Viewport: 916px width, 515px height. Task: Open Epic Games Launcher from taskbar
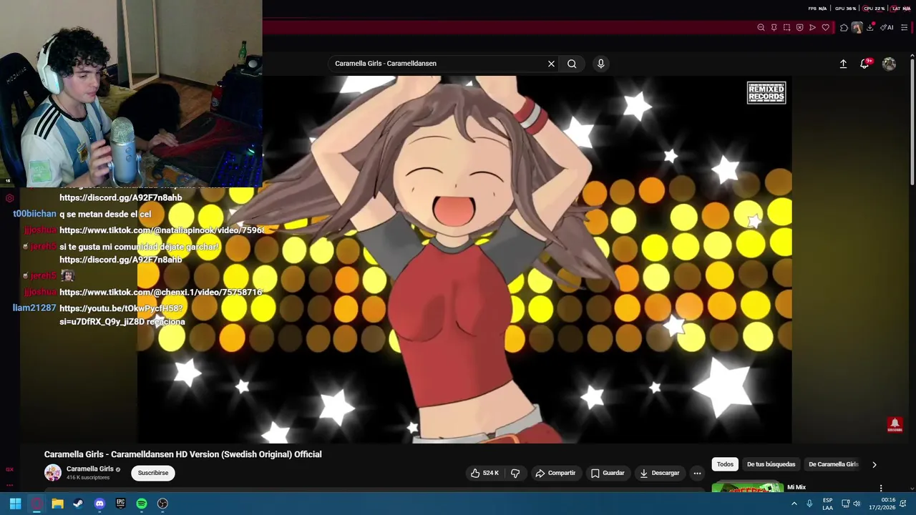[x=120, y=504]
